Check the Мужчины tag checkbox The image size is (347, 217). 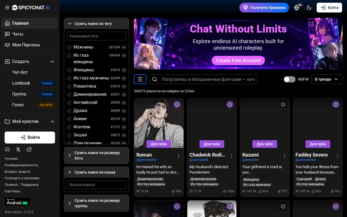click(x=69, y=47)
